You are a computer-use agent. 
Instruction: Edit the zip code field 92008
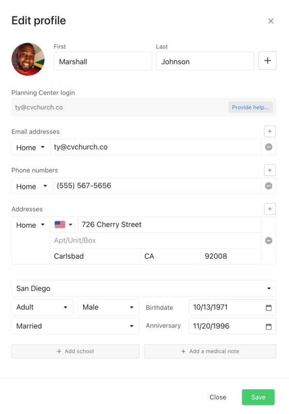pyautogui.click(x=231, y=256)
